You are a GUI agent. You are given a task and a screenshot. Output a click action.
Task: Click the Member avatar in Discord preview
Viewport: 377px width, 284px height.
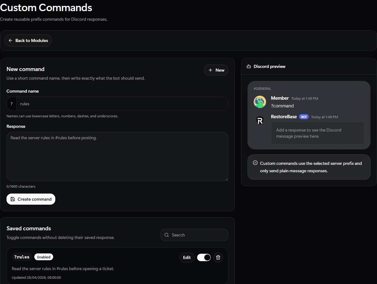point(260,102)
